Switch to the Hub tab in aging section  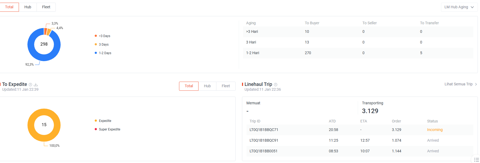[x=28, y=7]
